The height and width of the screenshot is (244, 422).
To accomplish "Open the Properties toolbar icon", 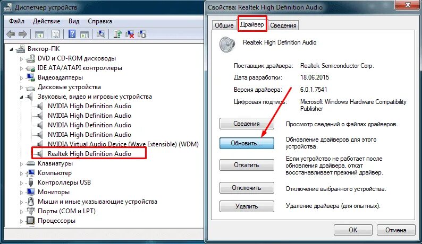I will pyautogui.click(x=55, y=34).
